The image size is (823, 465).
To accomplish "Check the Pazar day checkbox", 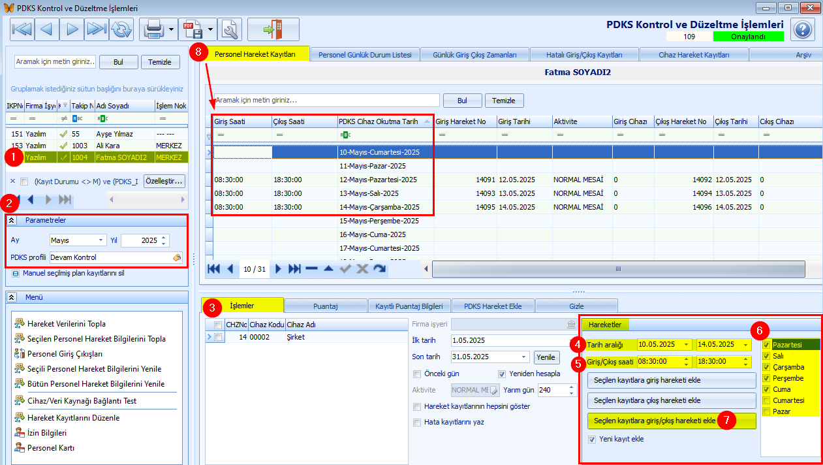I will click(x=766, y=411).
